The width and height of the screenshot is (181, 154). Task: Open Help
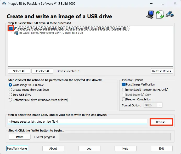(x=126, y=149)
